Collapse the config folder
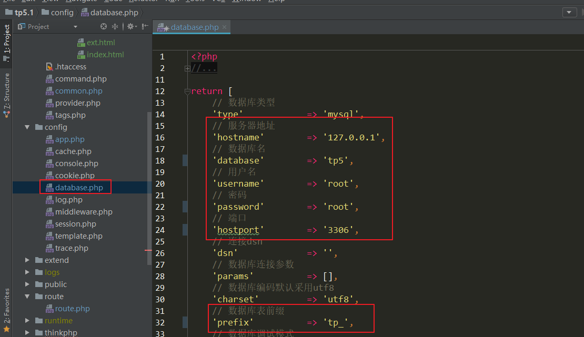This screenshot has width=584, height=337. tap(27, 127)
